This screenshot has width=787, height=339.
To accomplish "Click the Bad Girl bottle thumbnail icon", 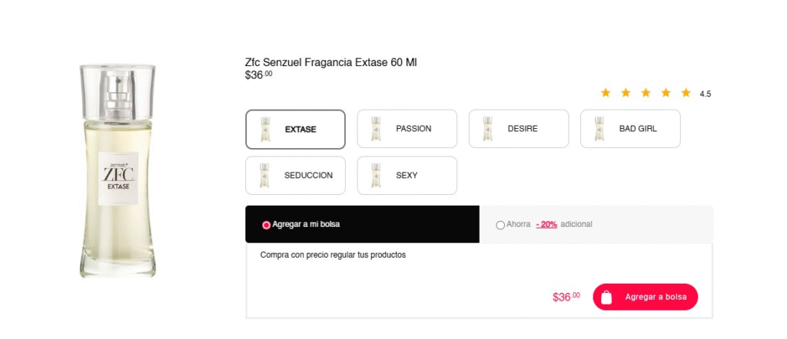I will (x=599, y=129).
